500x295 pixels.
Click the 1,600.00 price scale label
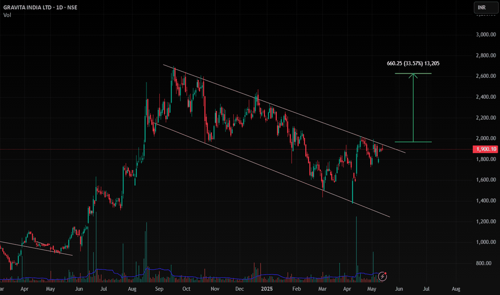pos(486,180)
